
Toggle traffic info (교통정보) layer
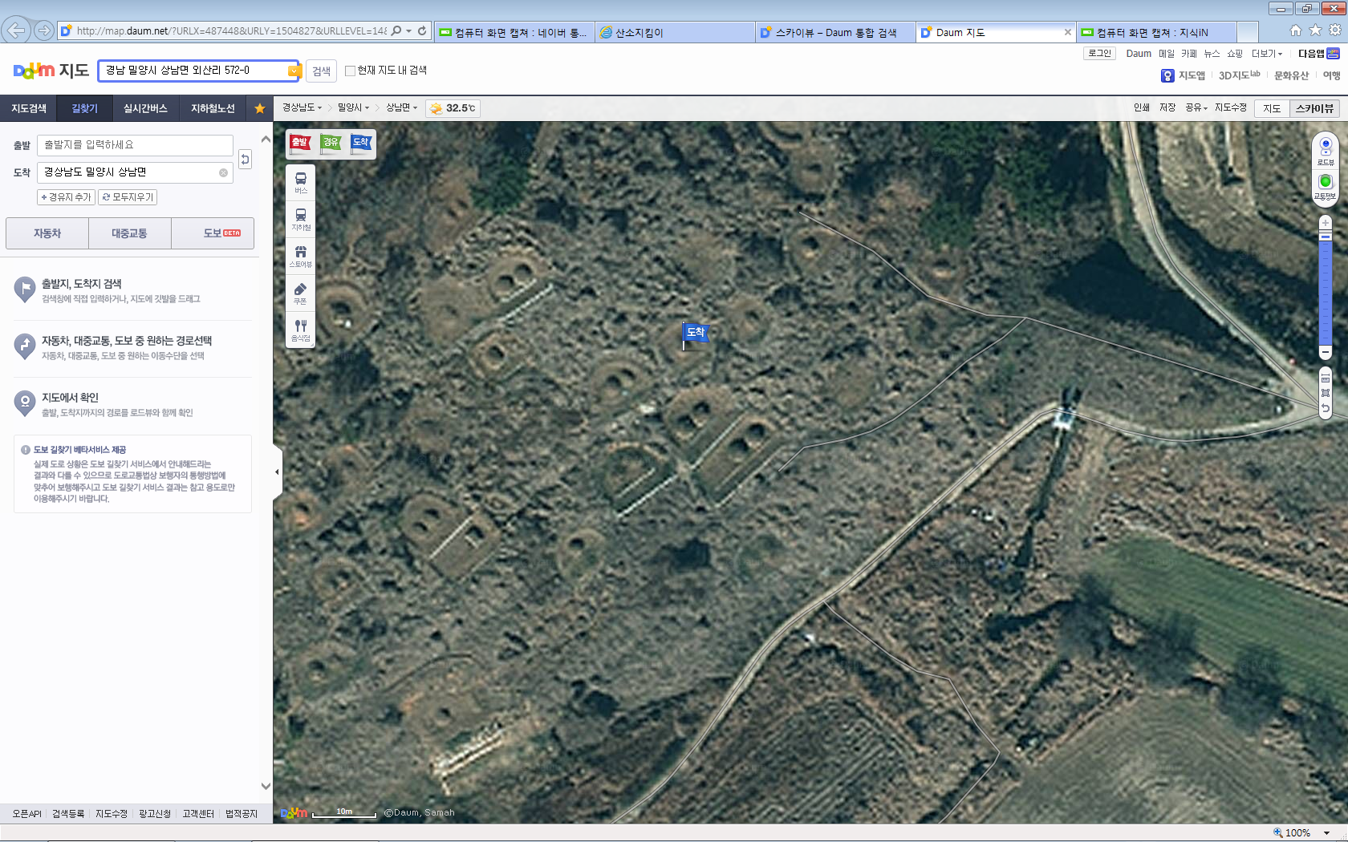point(1326,186)
